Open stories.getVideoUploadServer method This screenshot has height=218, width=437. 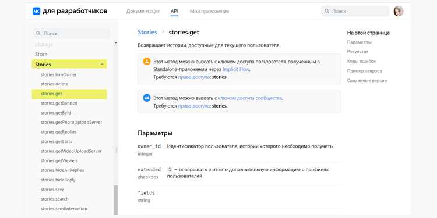71,151
